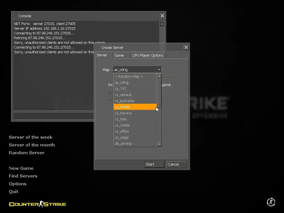Select cs_havana map
The height and width of the screenshot is (213, 284).
135,113
